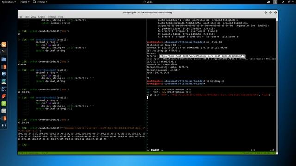Screen dimensions: 296x166
Task: Open the terminal View menu
Action: coord(33,17)
